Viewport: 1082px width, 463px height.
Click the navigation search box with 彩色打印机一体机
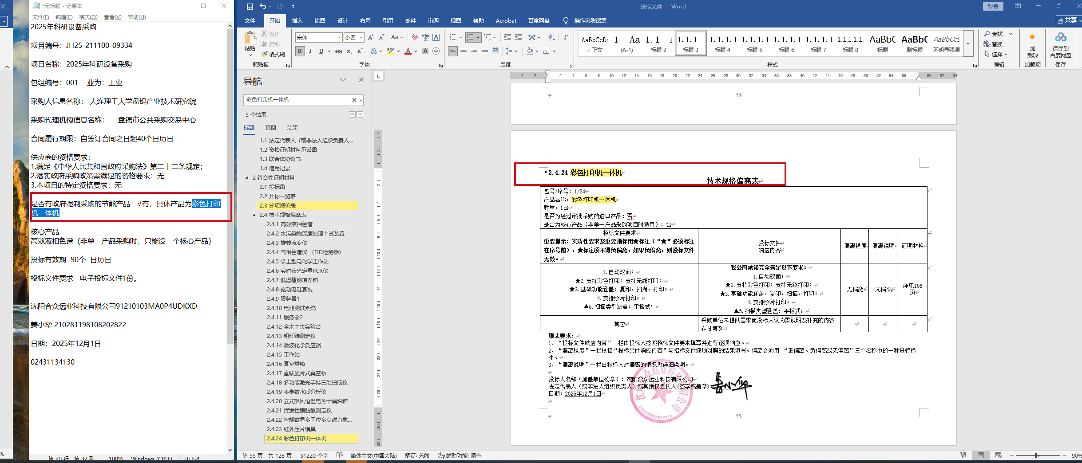297,100
